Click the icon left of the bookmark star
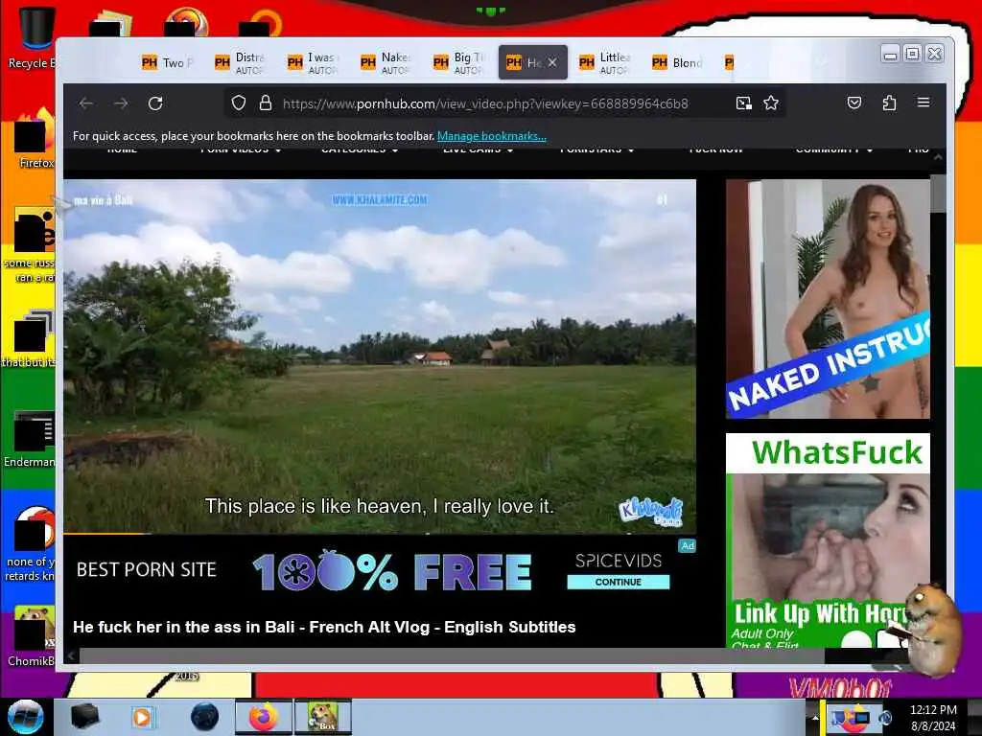The height and width of the screenshot is (736, 982). pyautogui.click(x=743, y=103)
